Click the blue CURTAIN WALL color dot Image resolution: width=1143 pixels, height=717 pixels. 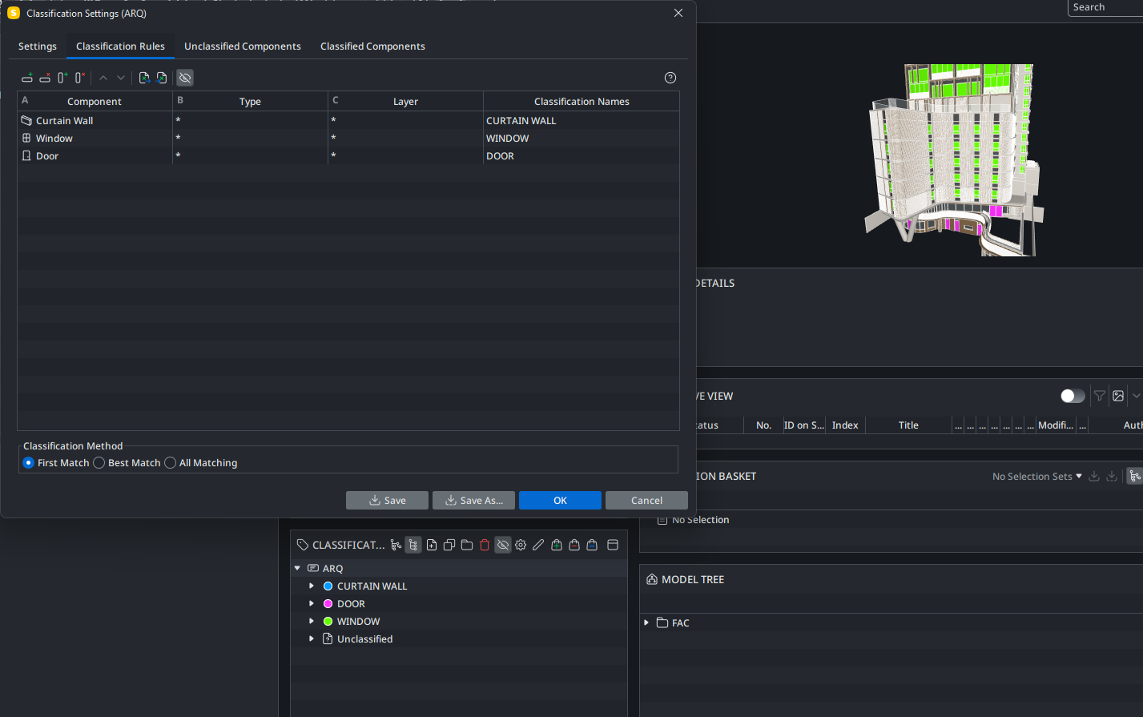[x=328, y=586]
